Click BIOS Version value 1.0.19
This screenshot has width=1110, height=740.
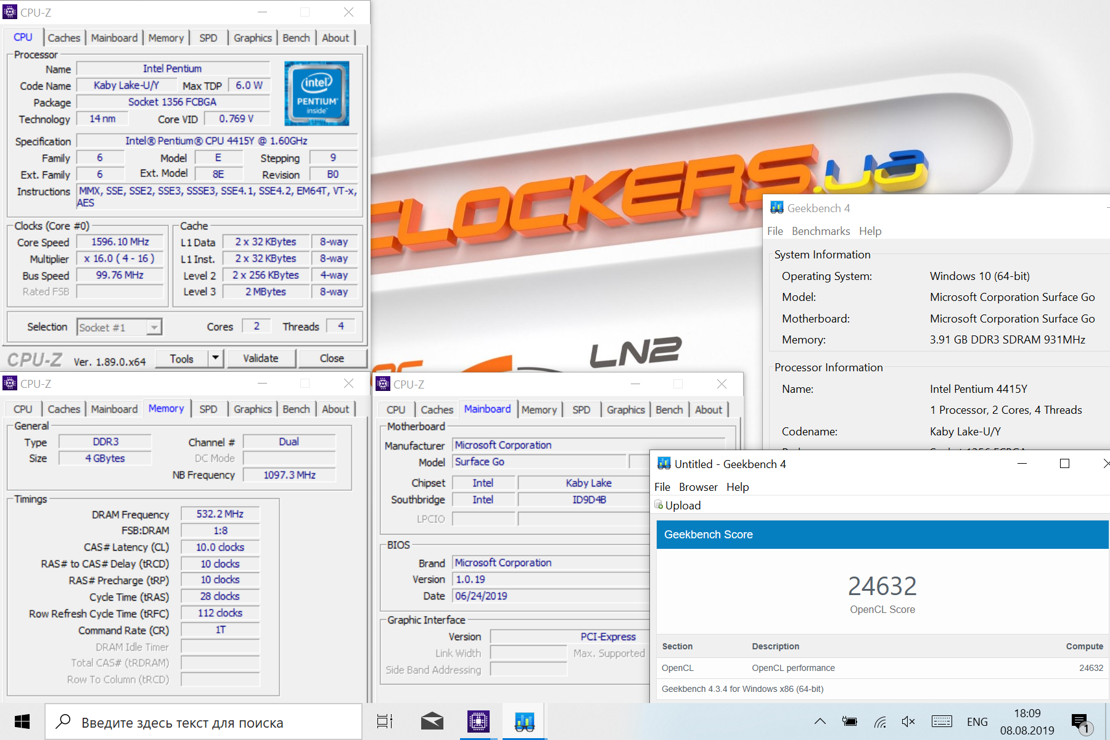tap(551, 579)
